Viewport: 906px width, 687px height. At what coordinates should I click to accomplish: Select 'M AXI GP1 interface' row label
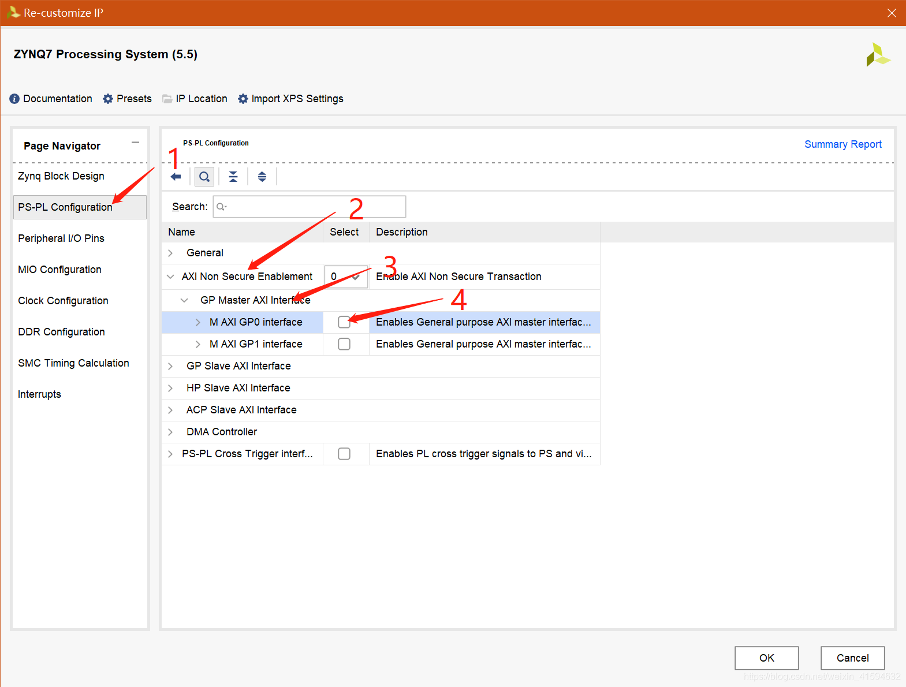point(256,344)
